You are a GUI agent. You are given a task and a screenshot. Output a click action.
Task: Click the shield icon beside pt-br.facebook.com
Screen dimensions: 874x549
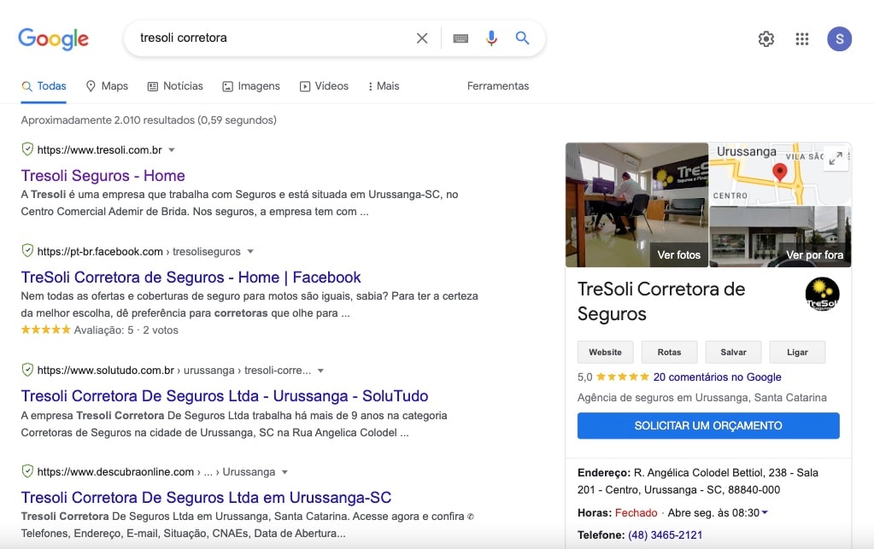[27, 250]
